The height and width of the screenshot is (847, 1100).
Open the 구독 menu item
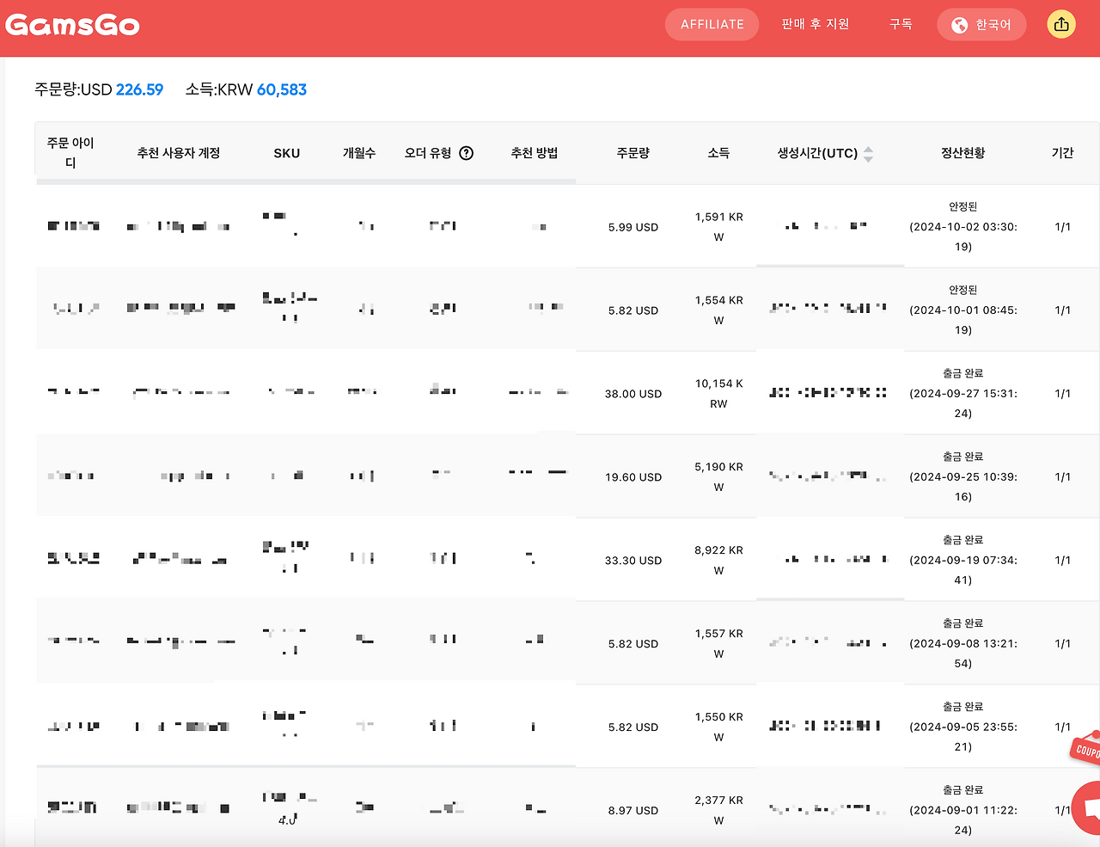pos(901,24)
